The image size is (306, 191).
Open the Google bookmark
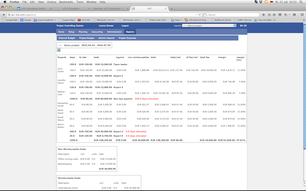tap(26, 20)
